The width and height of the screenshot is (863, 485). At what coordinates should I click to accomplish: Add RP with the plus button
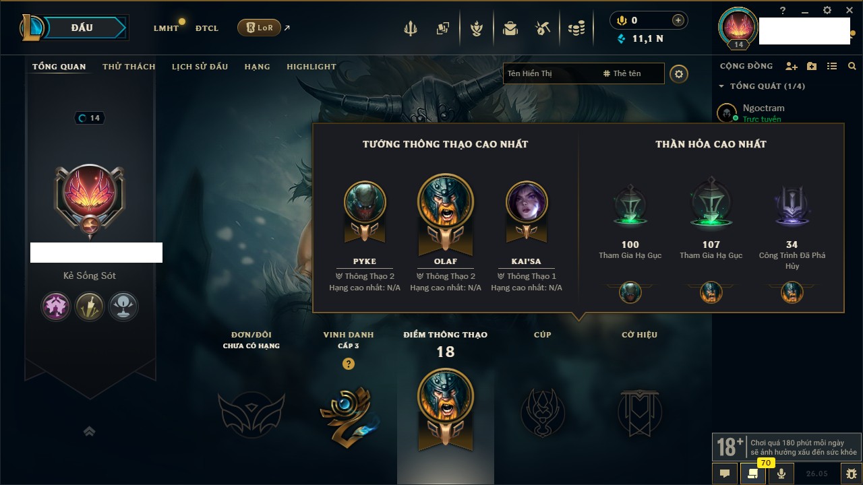pos(678,20)
